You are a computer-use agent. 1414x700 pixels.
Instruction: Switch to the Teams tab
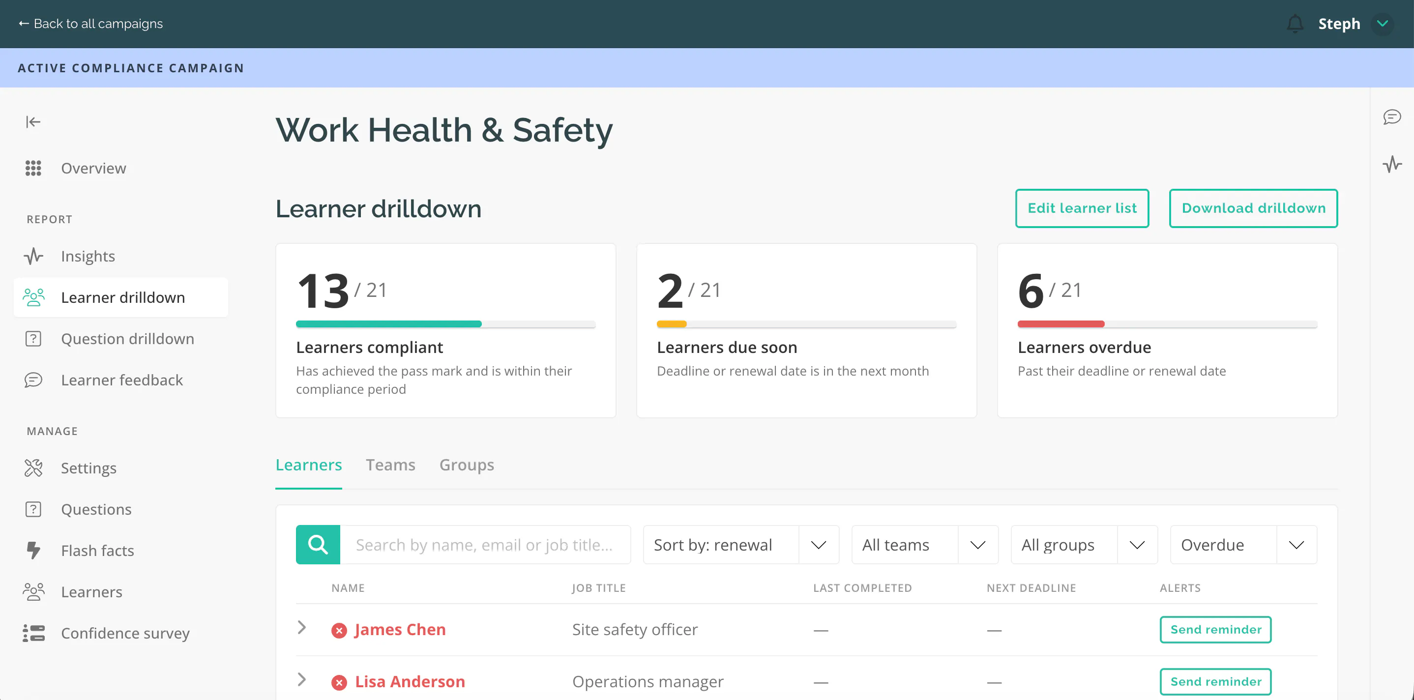click(390, 465)
